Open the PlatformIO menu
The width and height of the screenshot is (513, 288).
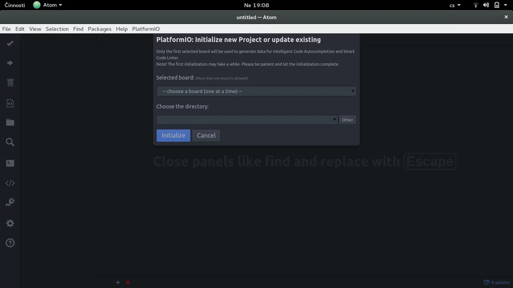146,29
